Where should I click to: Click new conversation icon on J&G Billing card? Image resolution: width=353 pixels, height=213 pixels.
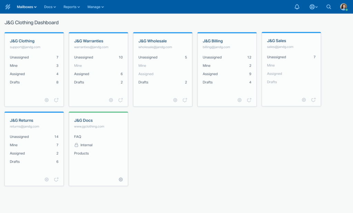pos(249,100)
